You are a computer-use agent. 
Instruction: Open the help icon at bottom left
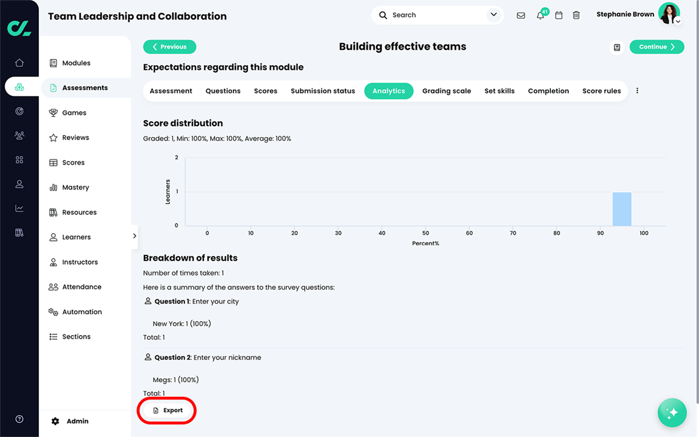point(19,419)
